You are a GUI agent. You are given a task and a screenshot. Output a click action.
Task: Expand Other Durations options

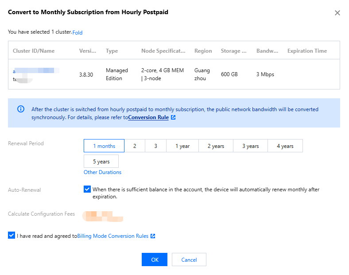coord(102,172)
